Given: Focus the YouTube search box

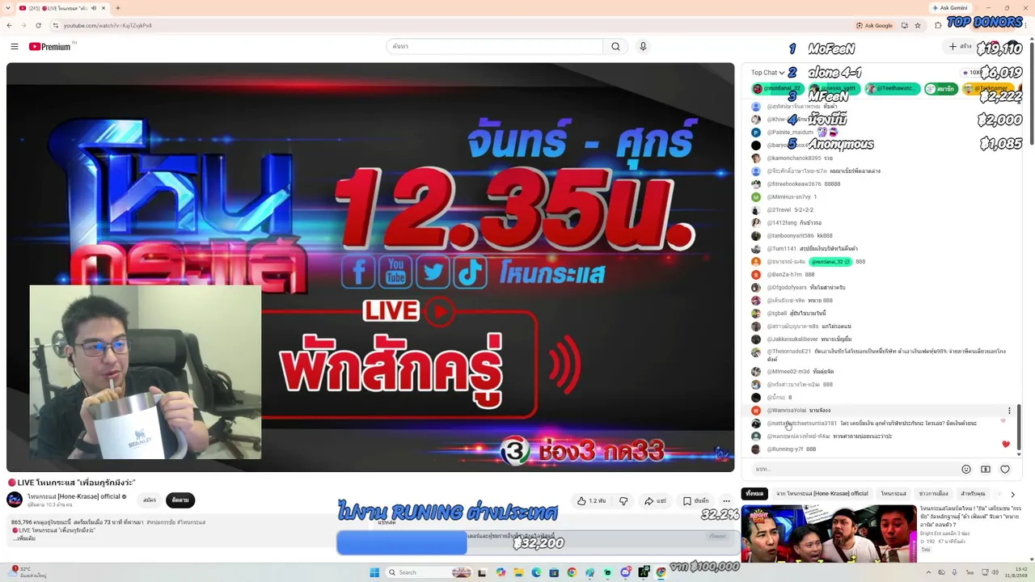Looking at the screenshot, I should (x=495, y=47).
